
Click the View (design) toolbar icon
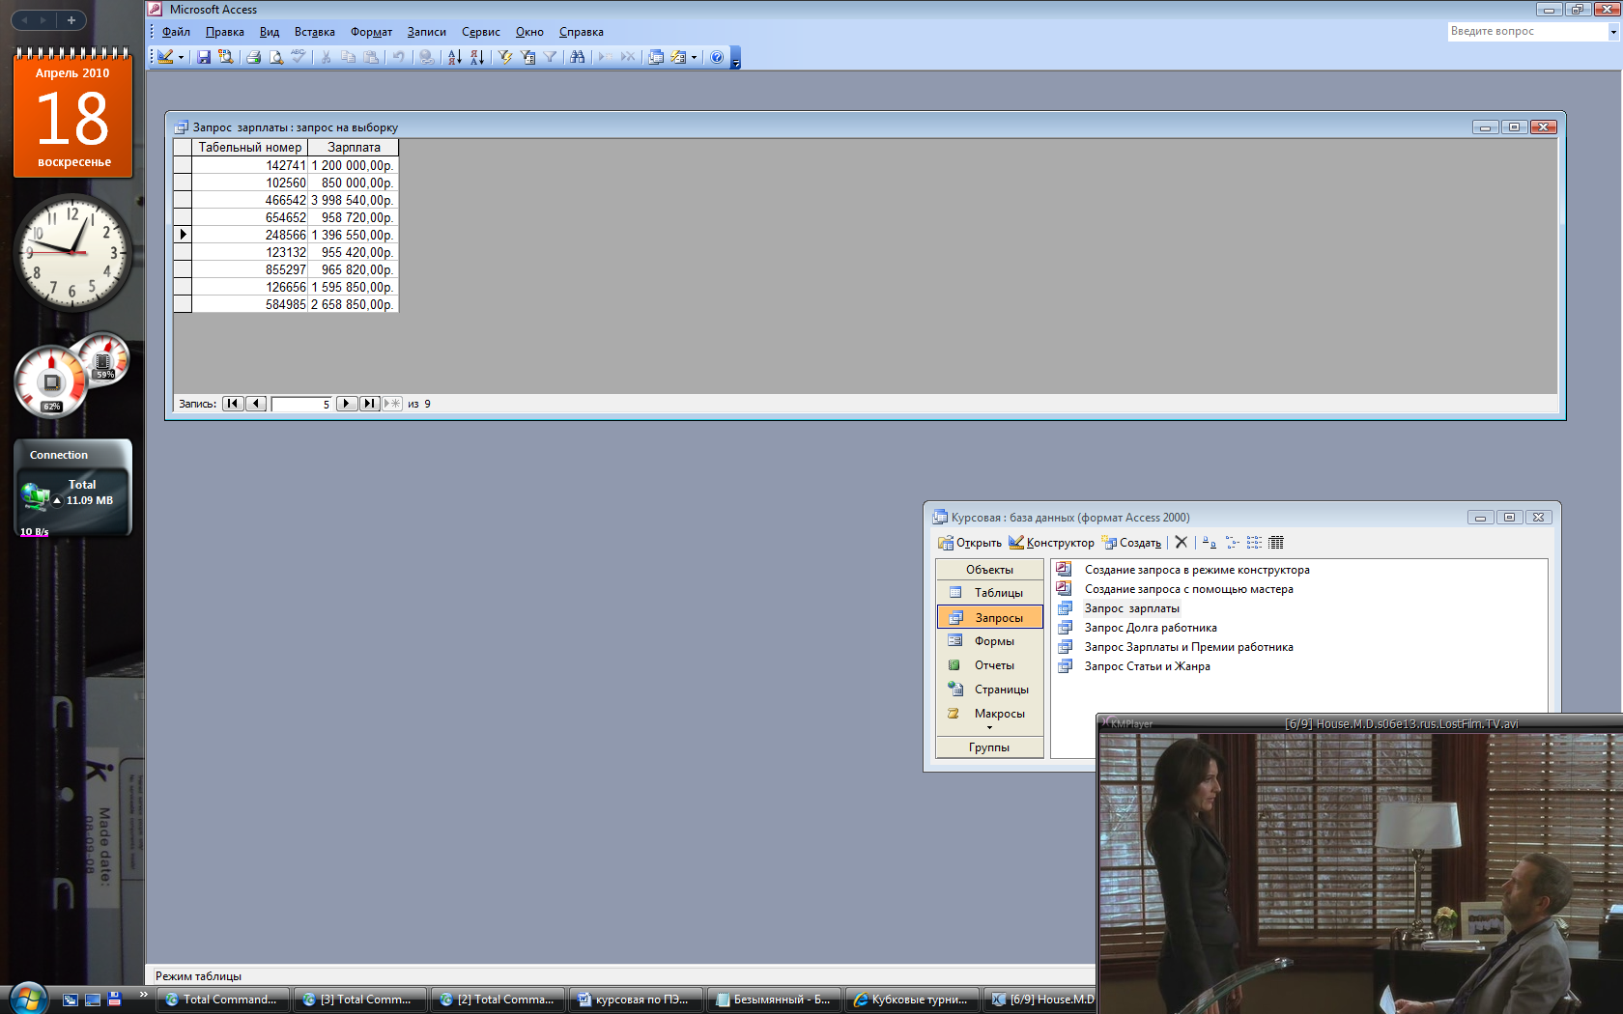pos(166,57)
